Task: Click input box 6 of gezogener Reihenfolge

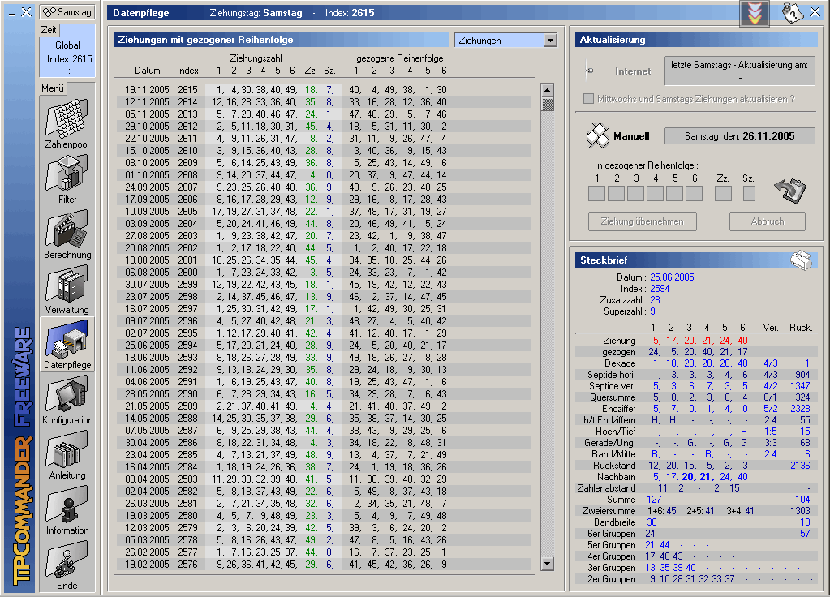Action: coord(694,193)
